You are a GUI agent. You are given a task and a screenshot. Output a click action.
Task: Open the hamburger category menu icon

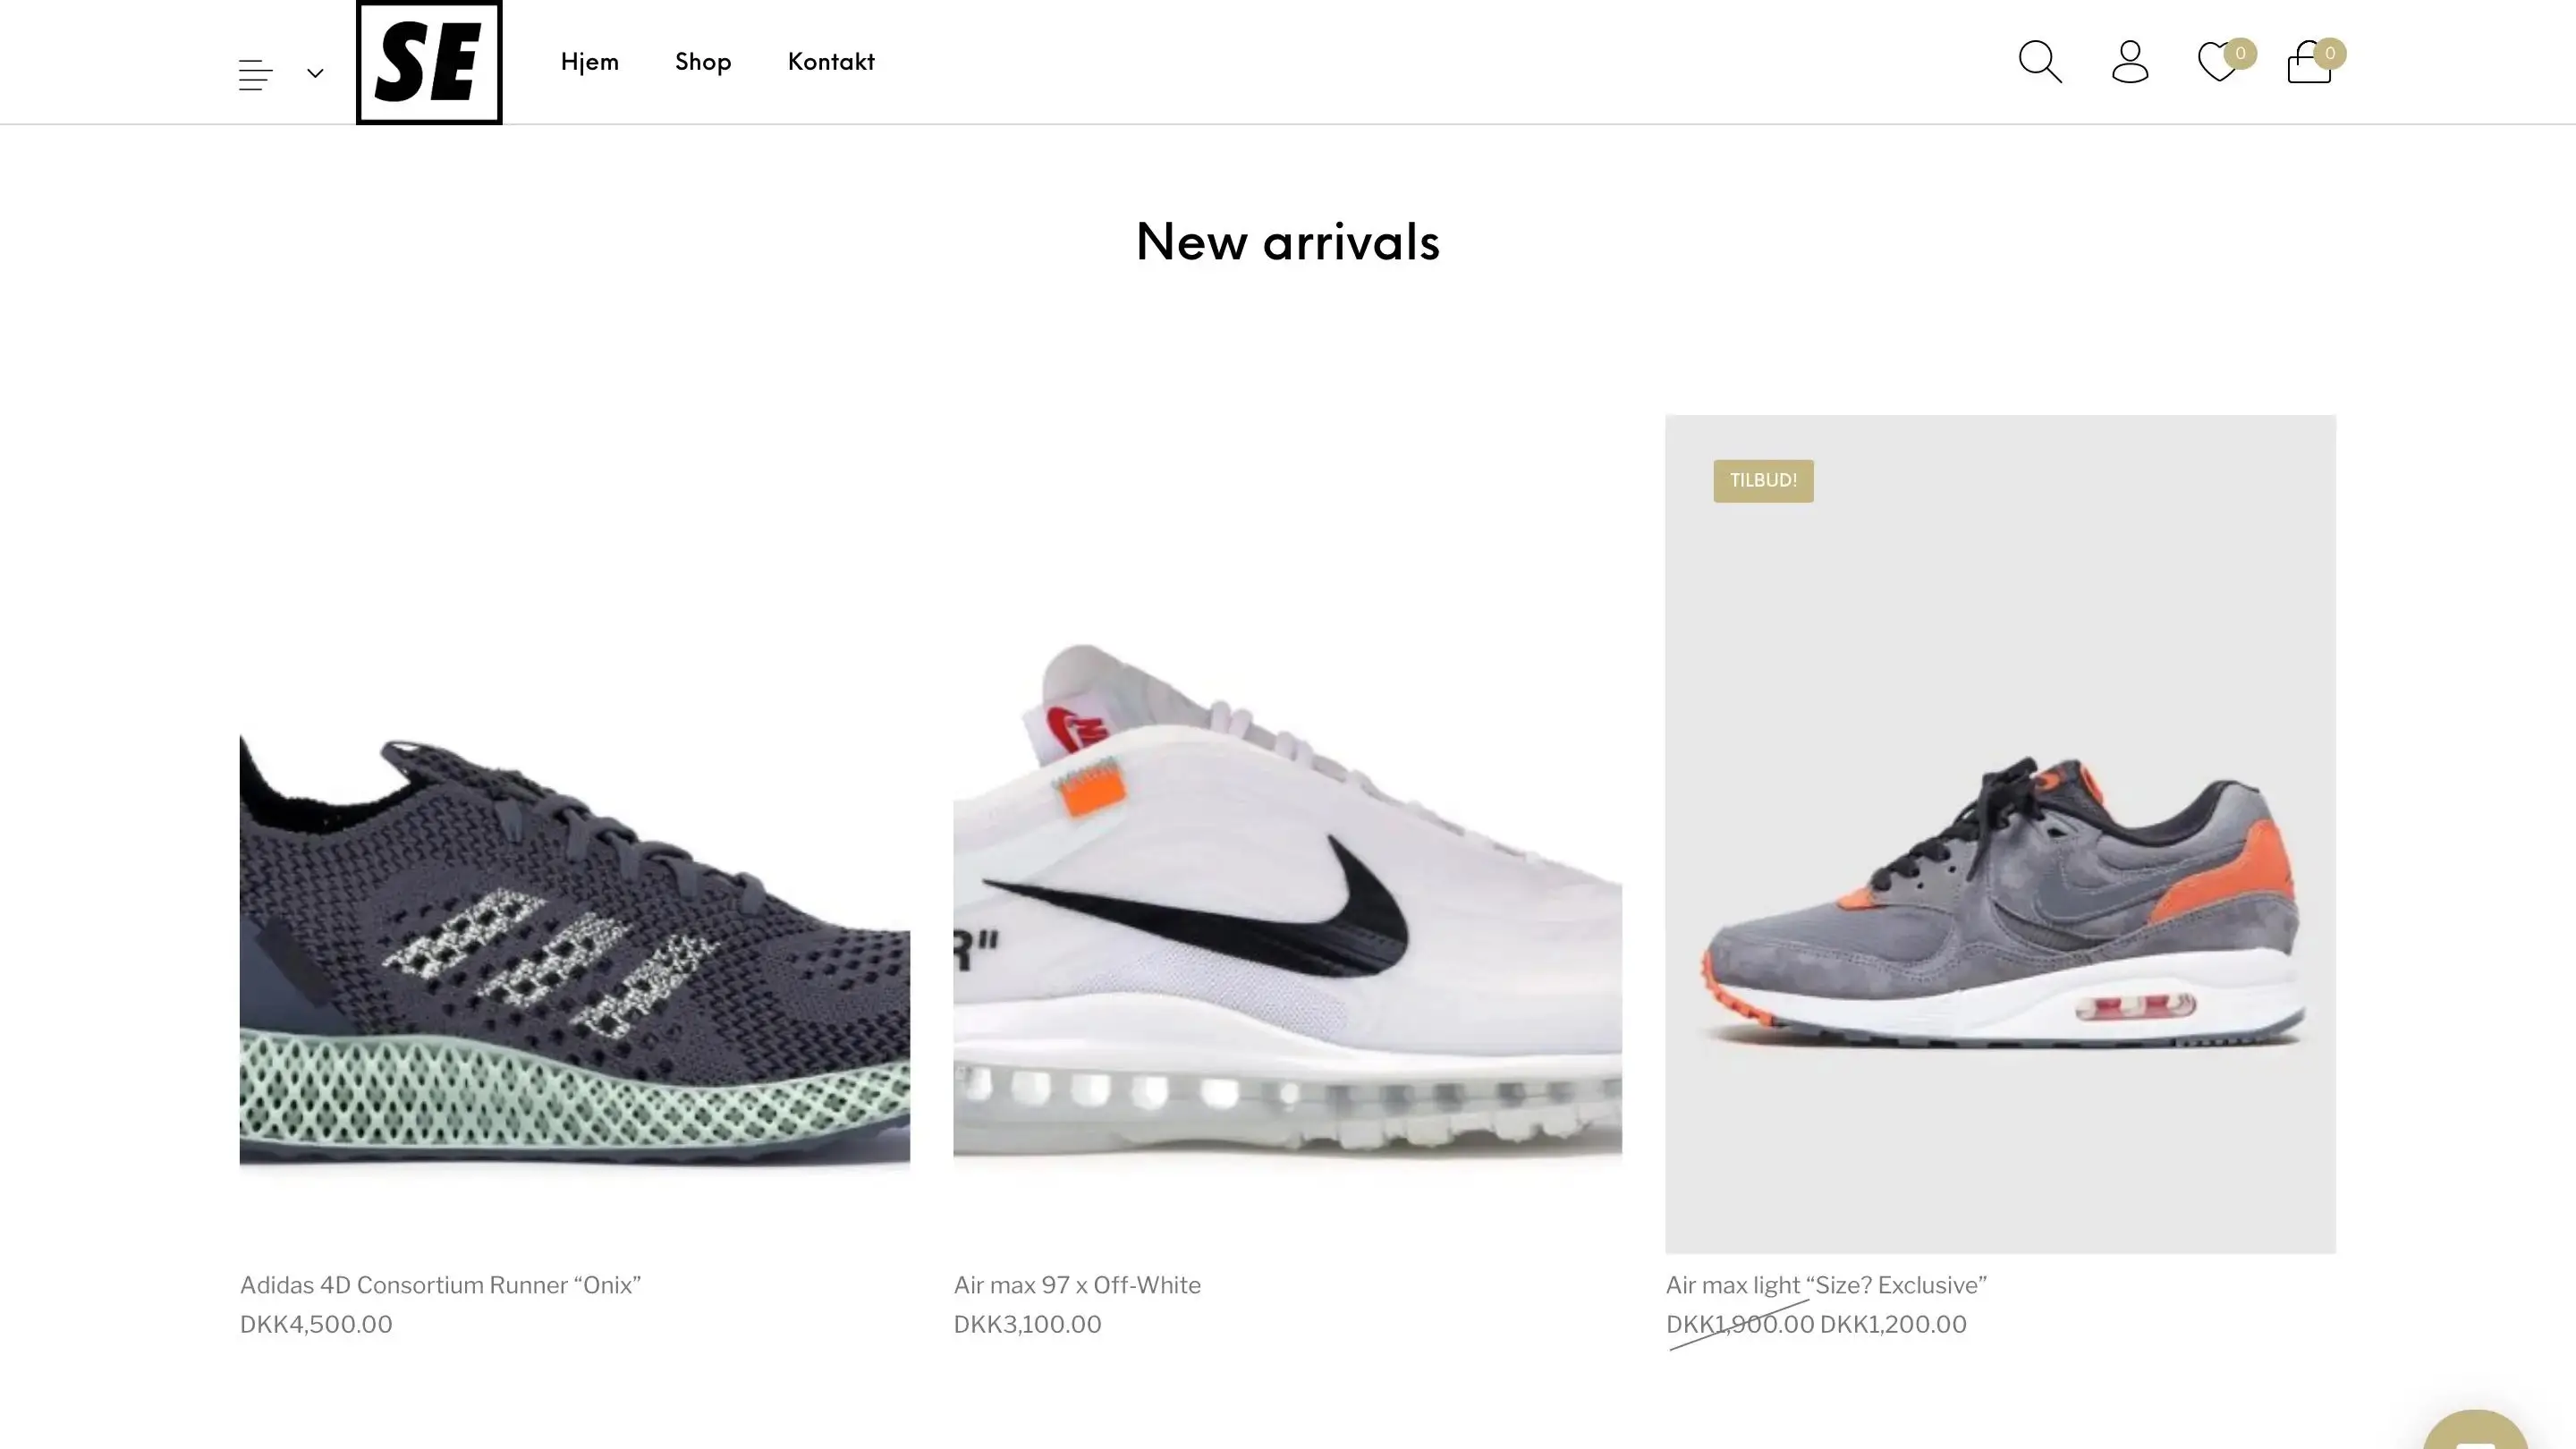coord(256,75)
